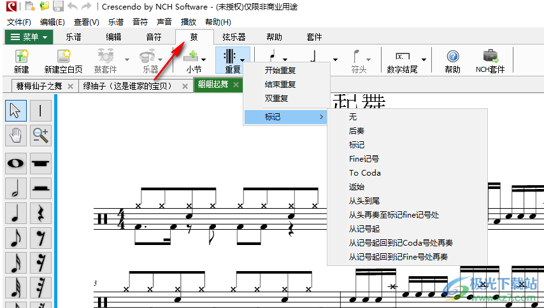Screen dimensions: 544x308
Task: Select the hand pan tool
Action: point(16,136)
